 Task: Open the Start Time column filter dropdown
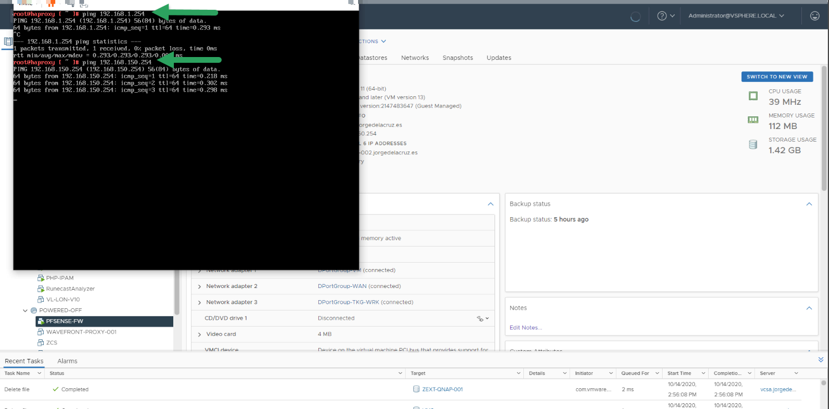703,373
